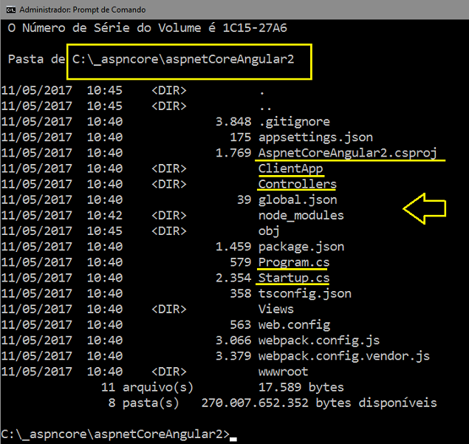Viewport: 469px width, 444px height.
Task: Click the wwwroot directory name
Action: [284, 372]
